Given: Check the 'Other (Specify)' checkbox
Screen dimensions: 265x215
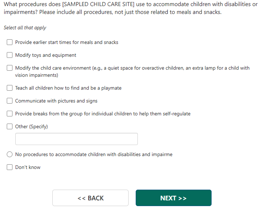Looking at the screenshot, I should coord(10,126).
